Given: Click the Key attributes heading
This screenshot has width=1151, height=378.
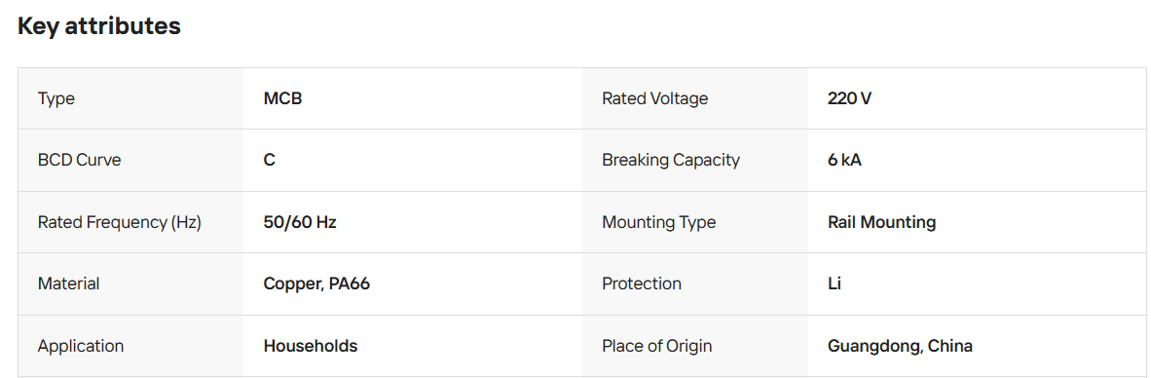Looking at the screenshot, I should click(99, 26).
